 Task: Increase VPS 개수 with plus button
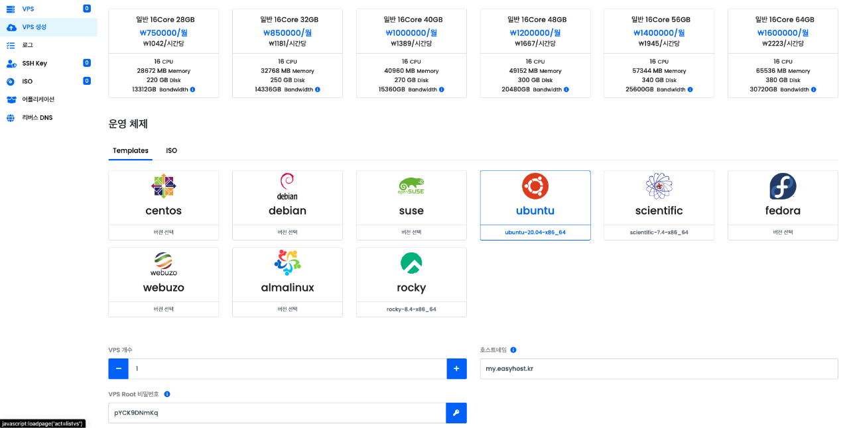(456, 369)
